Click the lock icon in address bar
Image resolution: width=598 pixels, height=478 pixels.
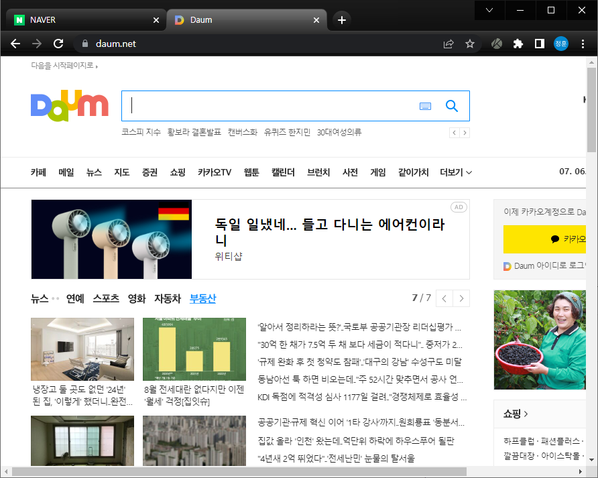coord(85,44)
